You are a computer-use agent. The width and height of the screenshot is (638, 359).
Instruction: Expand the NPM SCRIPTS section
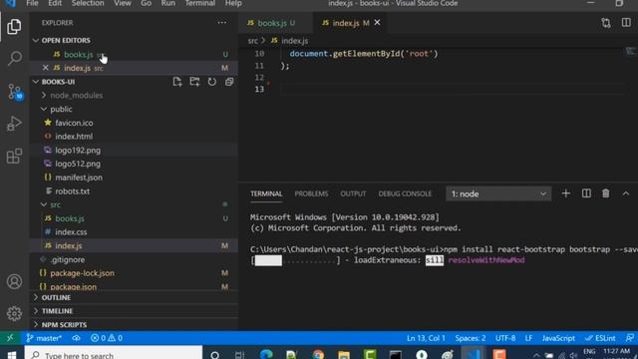tap(36, 325)
